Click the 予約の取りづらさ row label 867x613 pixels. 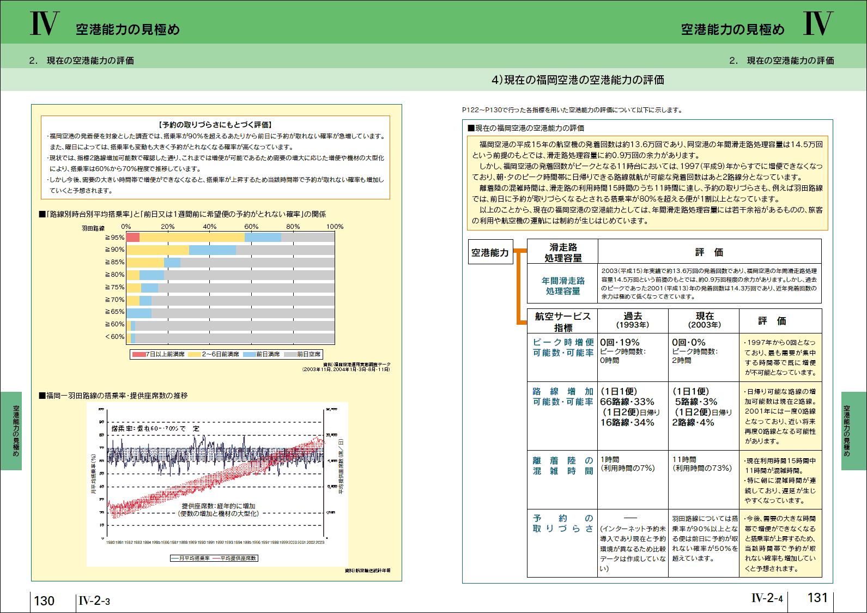coord(563,524)
